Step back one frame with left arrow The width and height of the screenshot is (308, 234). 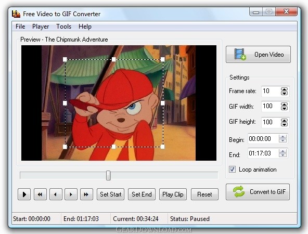[x=56, y=194]
